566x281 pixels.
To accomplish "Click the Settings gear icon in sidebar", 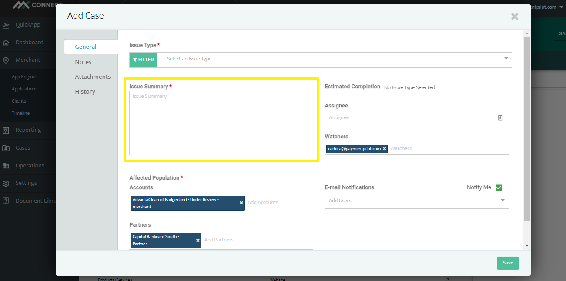I will click(x=6, y=183).
